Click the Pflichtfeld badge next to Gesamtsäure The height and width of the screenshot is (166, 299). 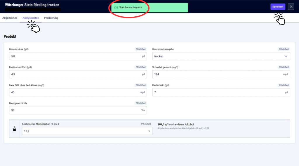(140, 49)
